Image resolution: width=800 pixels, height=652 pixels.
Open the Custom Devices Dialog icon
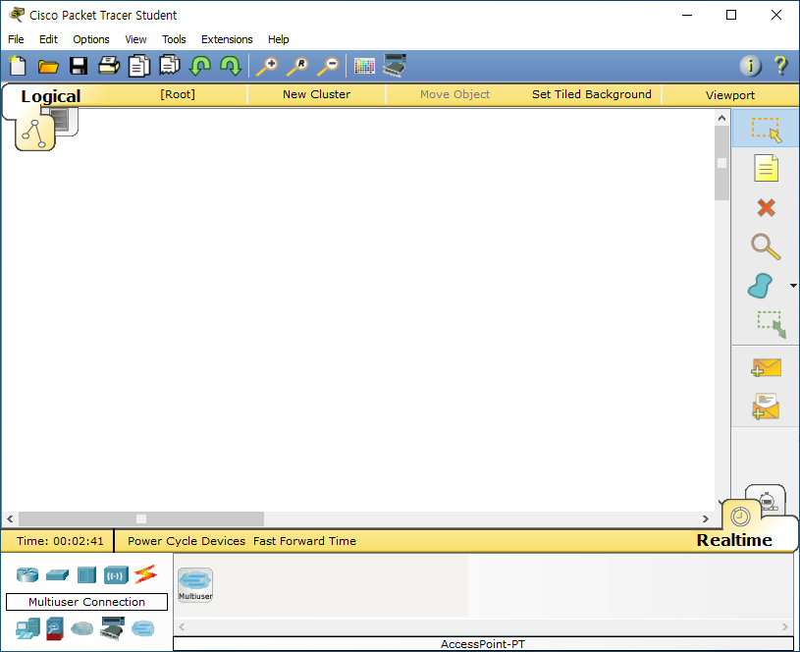[x=395, y=66]
